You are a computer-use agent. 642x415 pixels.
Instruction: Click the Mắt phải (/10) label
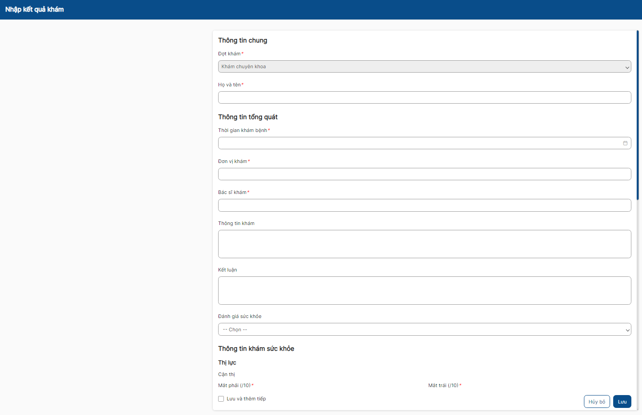(x=235, y=385)
